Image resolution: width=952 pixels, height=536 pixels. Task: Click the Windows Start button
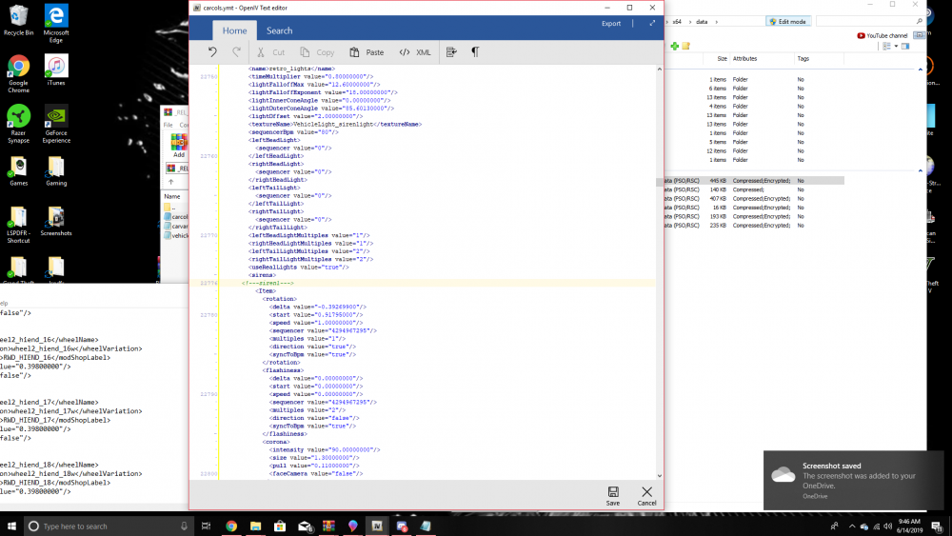[11, 526]
